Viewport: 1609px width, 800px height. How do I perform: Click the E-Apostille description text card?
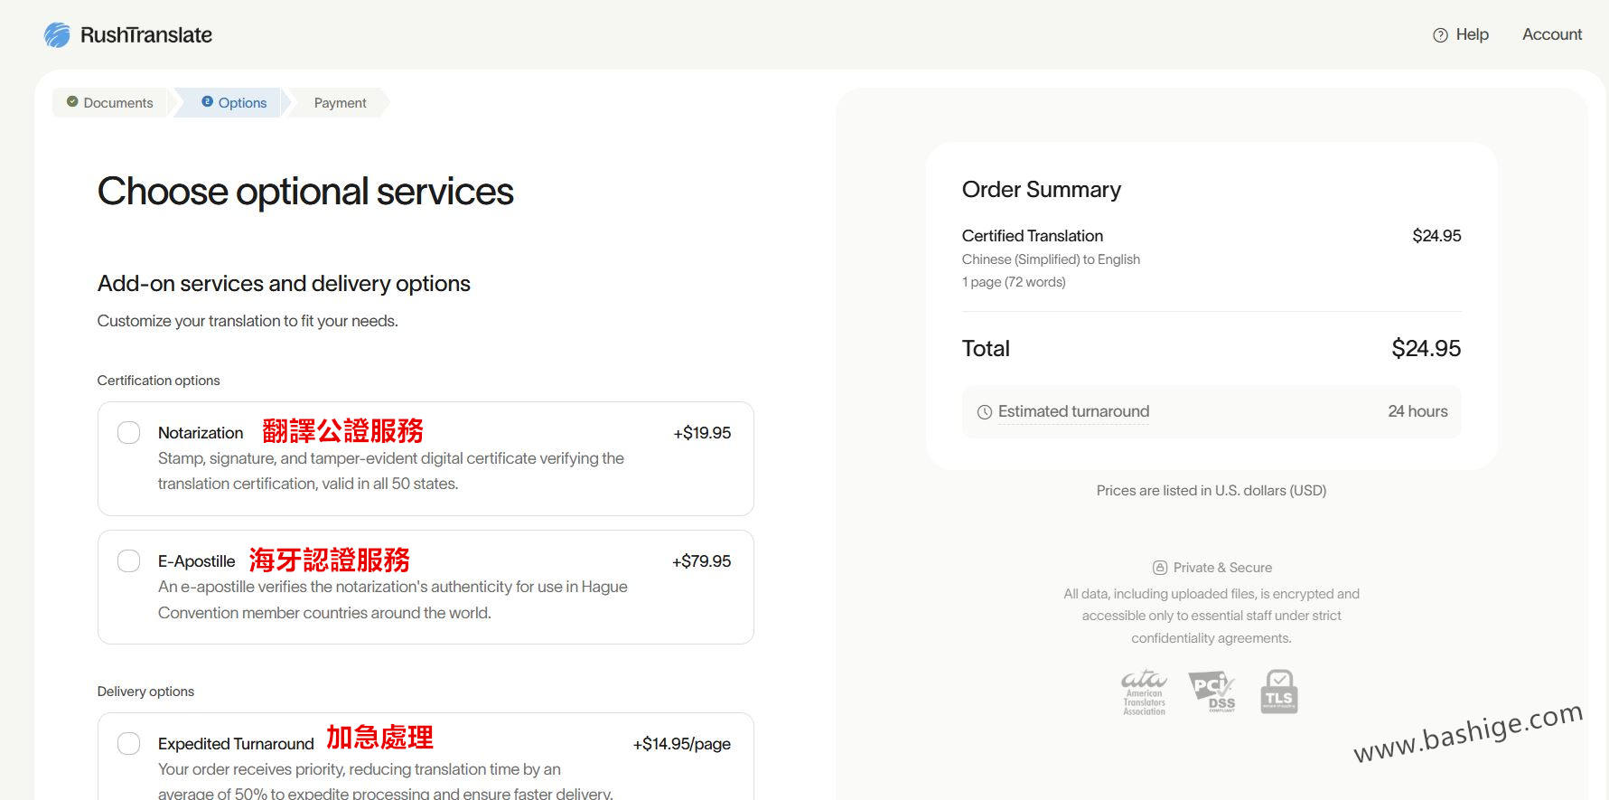(392, 600)
